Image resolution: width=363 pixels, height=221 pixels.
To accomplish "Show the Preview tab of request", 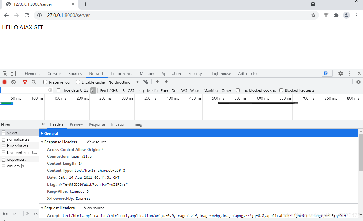I will coord(76,124).
